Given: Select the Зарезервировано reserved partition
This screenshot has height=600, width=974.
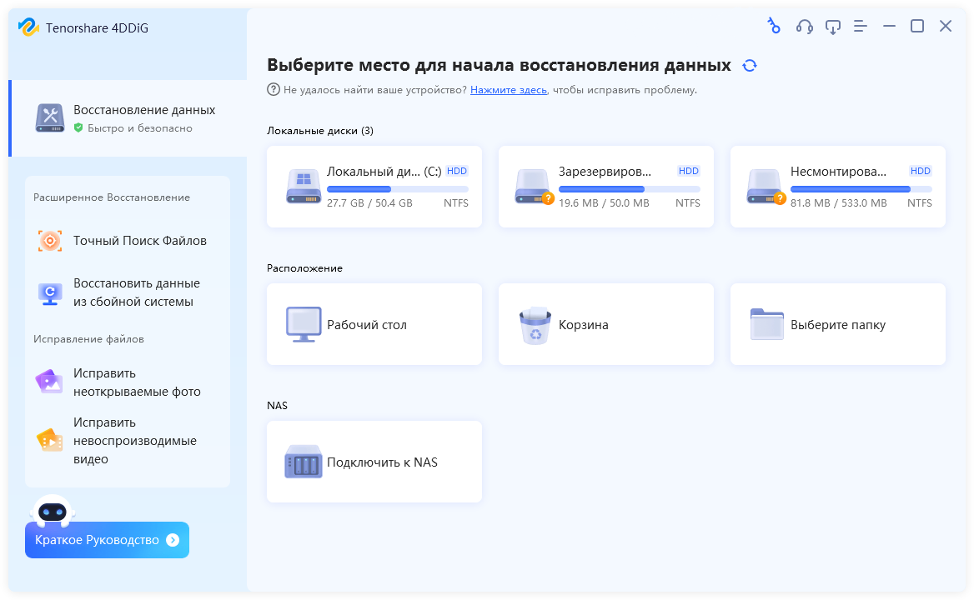Looking at the screenshot, I should (x=605, y=187).
